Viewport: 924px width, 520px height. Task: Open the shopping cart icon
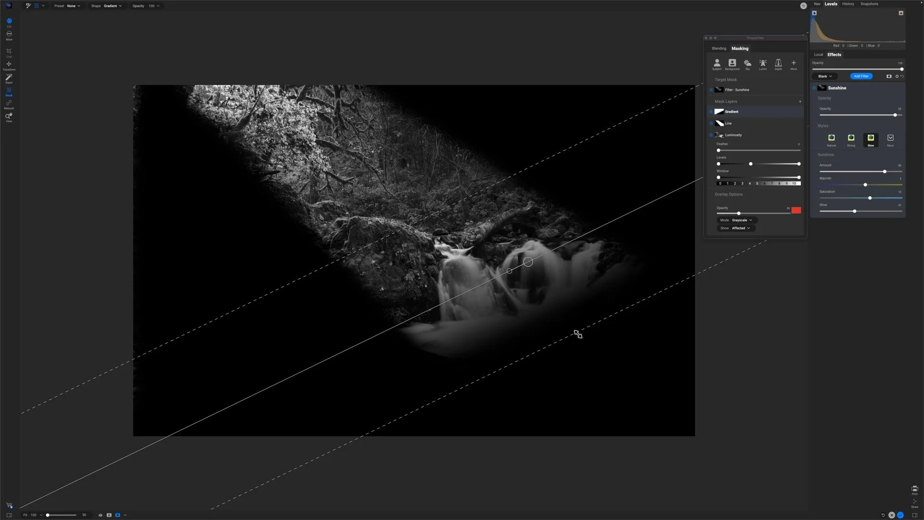9,505
